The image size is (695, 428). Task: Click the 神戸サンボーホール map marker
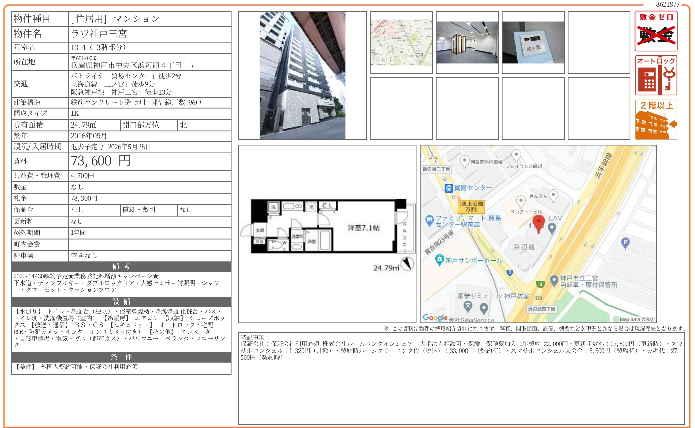coord(439,260)
